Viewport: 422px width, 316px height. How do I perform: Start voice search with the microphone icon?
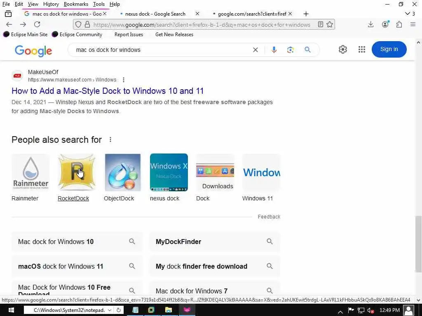(274, 50)
